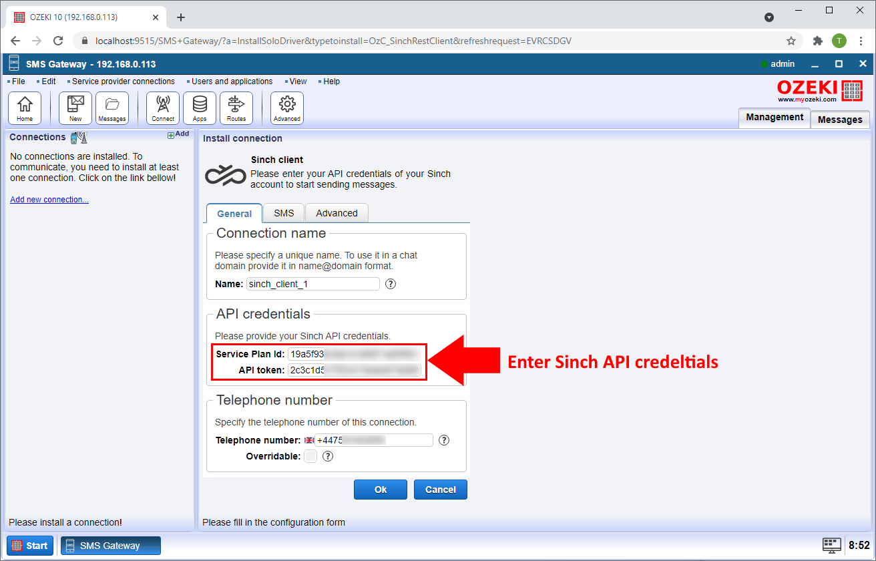Go back with the browser arrow
This screenshot has height=561, width=876.
tap(15, 41)
